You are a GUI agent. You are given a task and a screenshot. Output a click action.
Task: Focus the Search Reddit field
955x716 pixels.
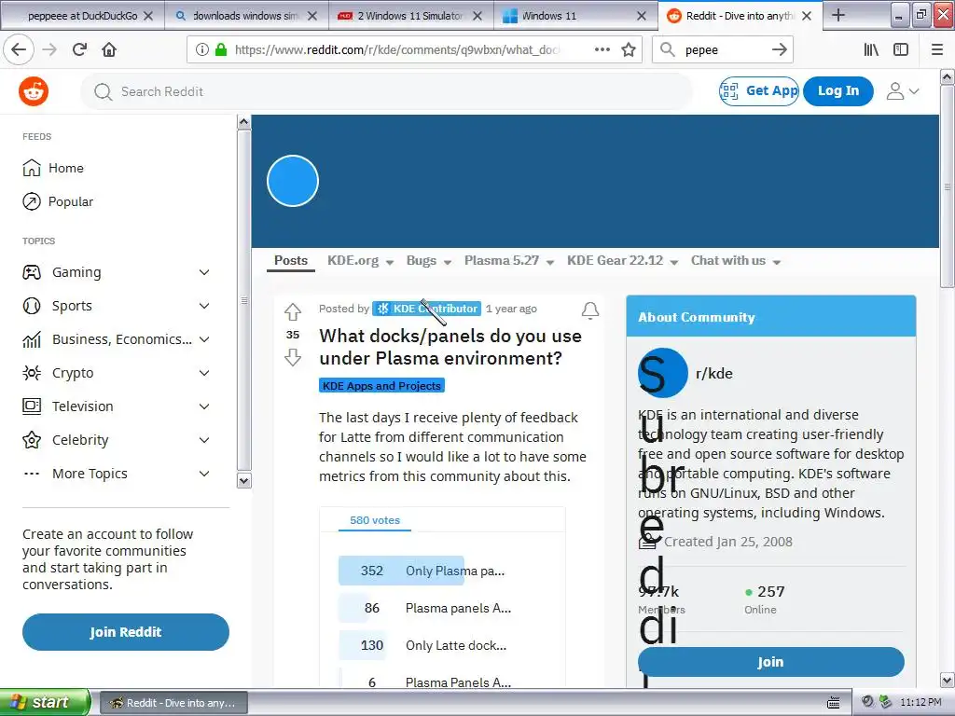pos(387,91)
